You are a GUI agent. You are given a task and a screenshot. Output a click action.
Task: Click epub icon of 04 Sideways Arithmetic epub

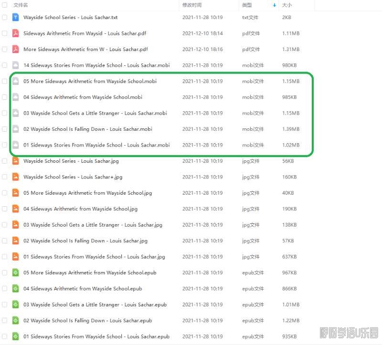click(16, 289)
